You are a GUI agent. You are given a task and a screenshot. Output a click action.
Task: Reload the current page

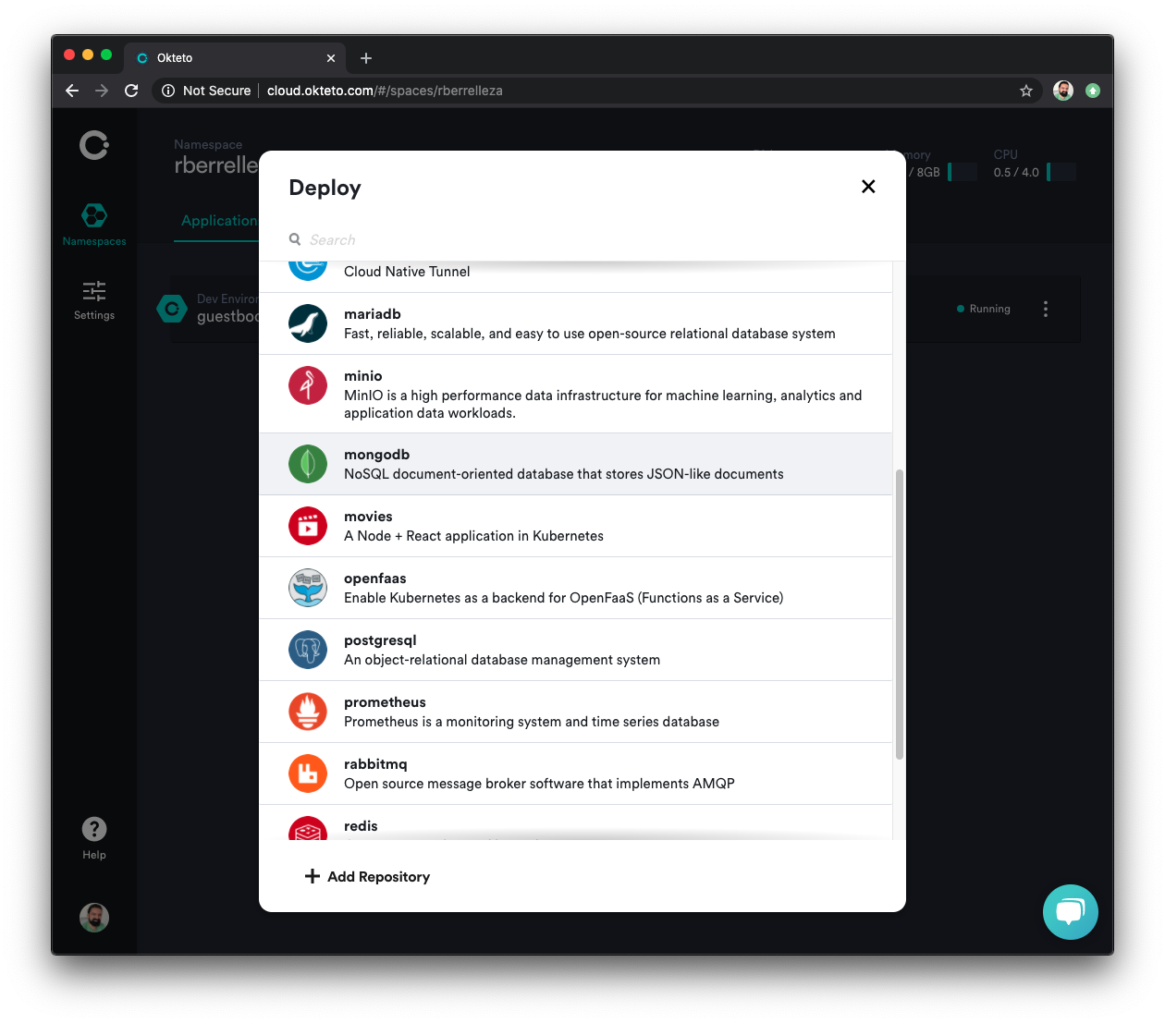point(131,91)
